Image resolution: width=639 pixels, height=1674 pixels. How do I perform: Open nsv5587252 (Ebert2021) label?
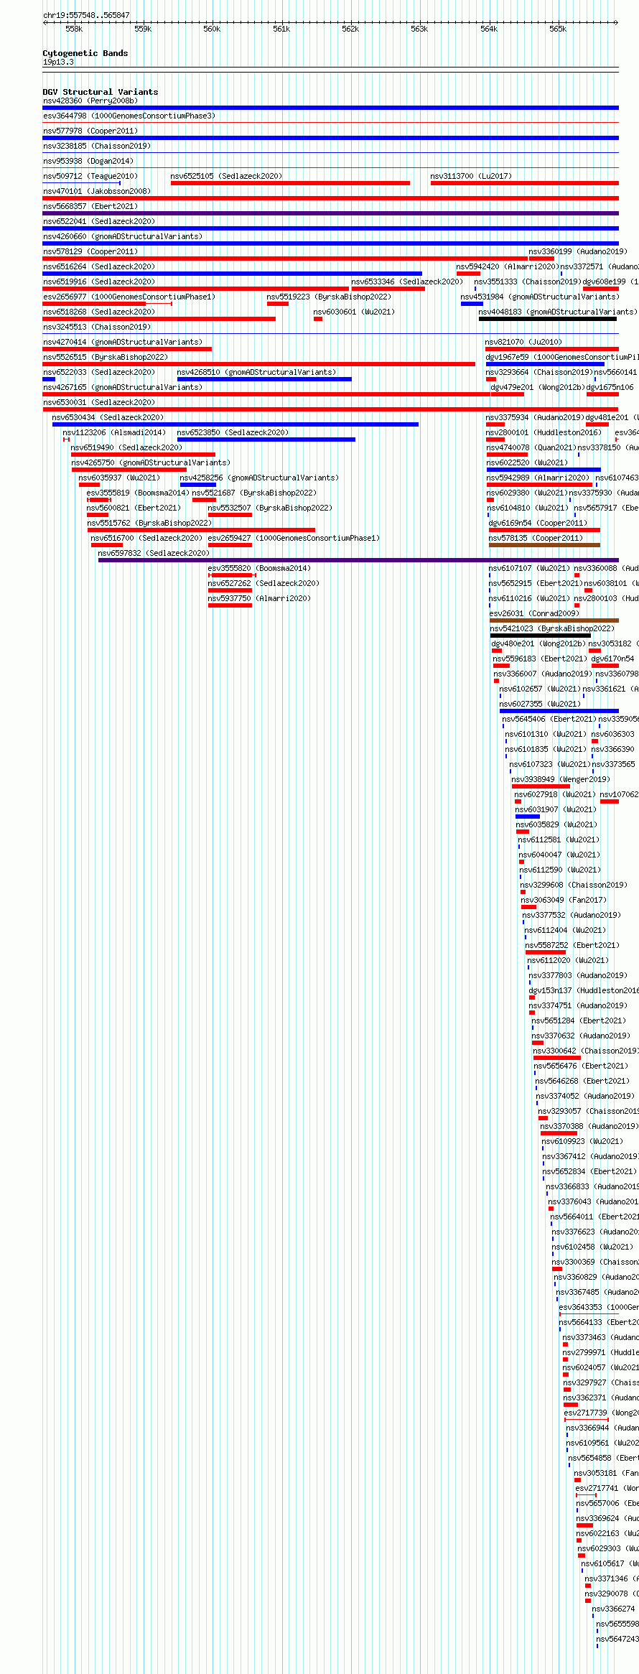(x=572, y=946)
